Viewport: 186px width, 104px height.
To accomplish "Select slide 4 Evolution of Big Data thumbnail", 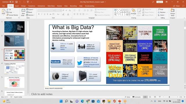I will point(15,68).
